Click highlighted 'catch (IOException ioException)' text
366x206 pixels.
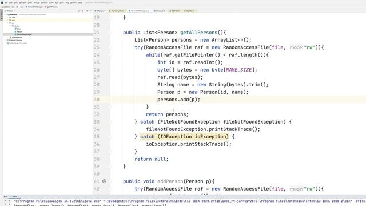point(184,137)
